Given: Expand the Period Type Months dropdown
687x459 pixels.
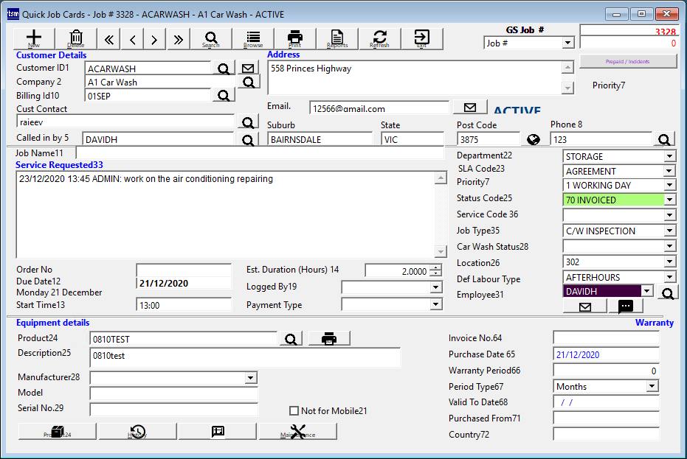Looking at the screenshot, I should coord(652,386).
